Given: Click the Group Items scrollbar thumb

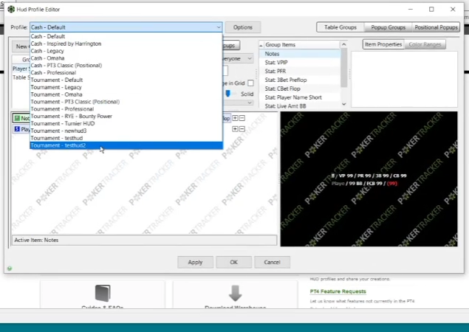Looking at the screenshot, I should [344, 68].
